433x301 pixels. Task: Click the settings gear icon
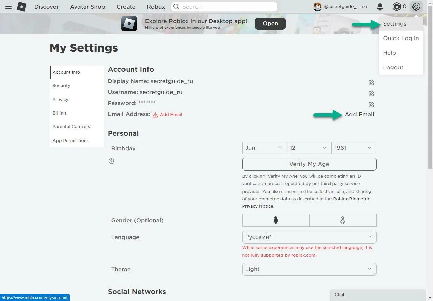pos(416,7)
